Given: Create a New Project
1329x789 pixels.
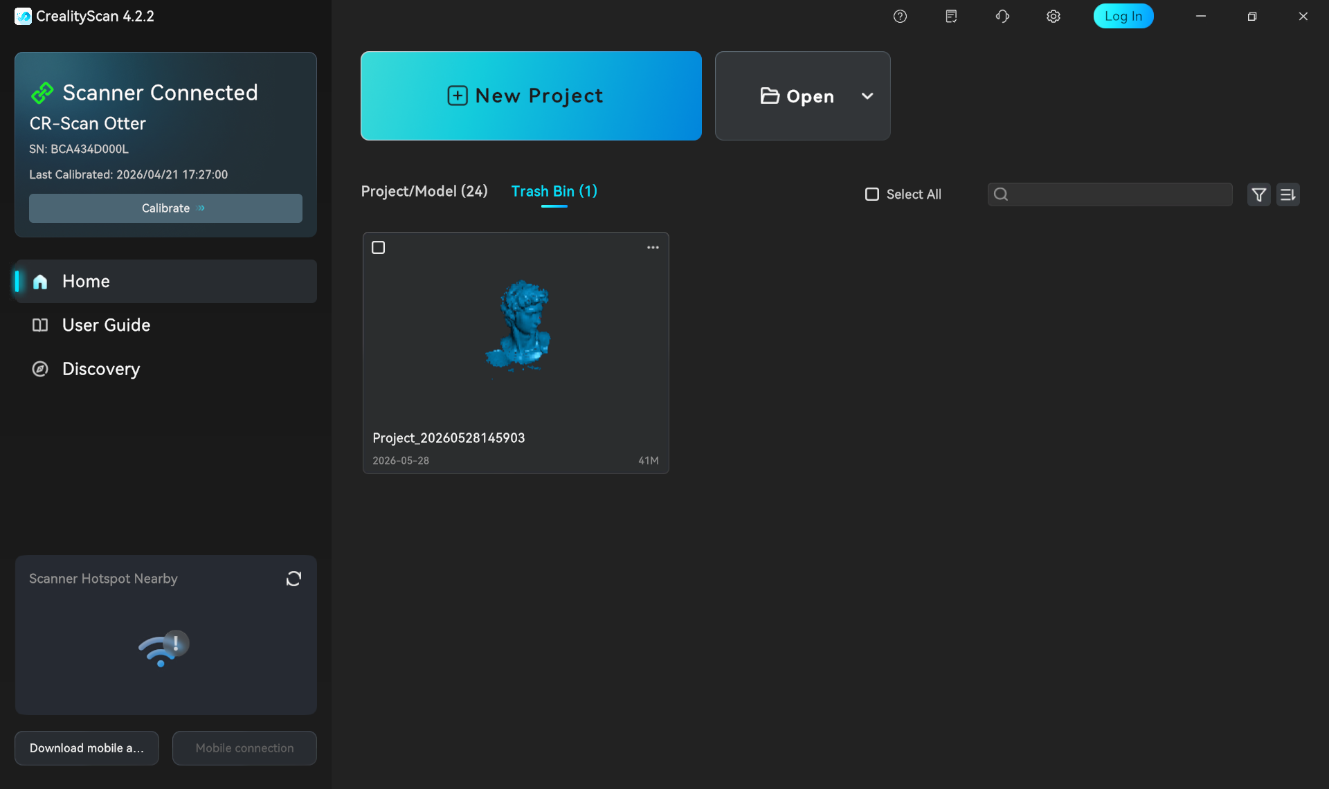Looking at the screenshot, I should (x=531, y=96).
